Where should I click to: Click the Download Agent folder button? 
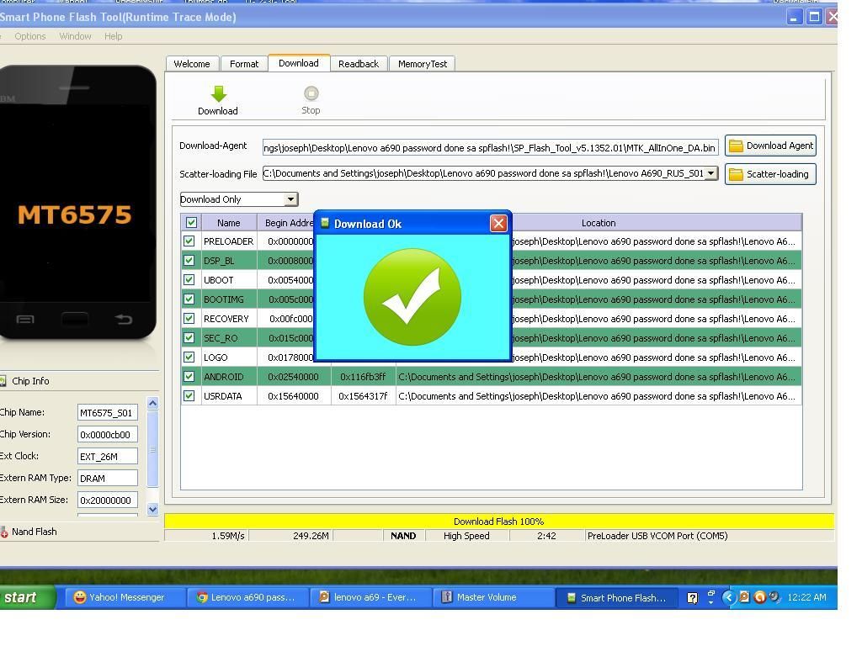[x=770, y=146]
